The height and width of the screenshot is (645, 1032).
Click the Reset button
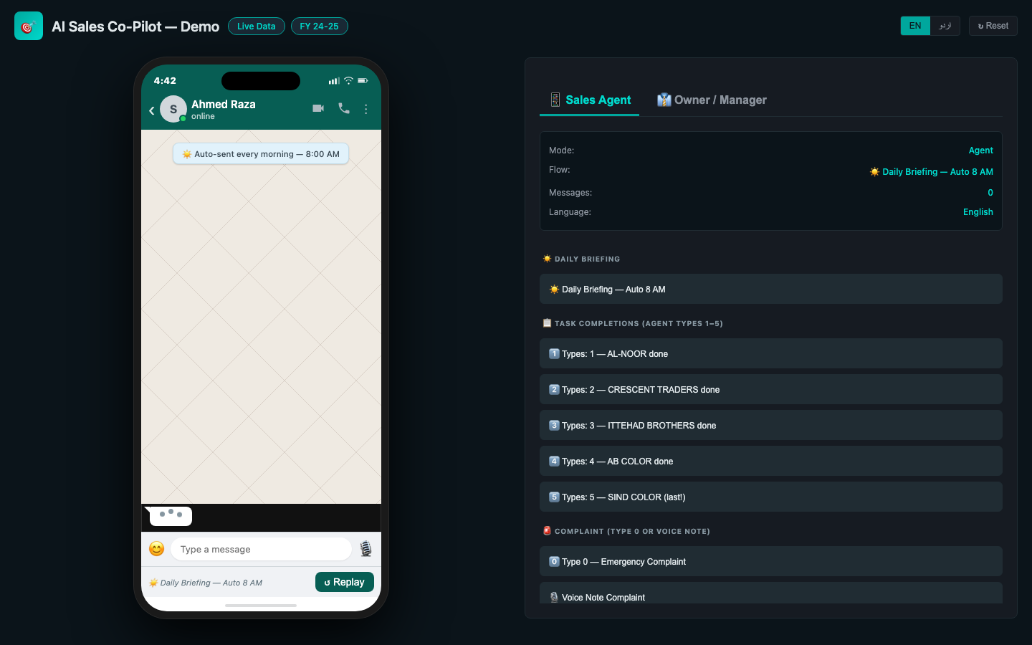(x=993, y=26)
